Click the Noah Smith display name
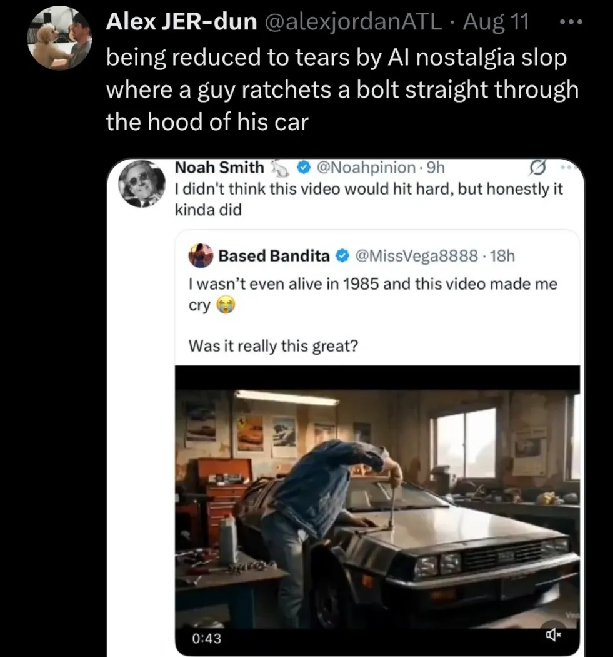The width and height of the screenshot is (613, 657). [x=219, y=167]
